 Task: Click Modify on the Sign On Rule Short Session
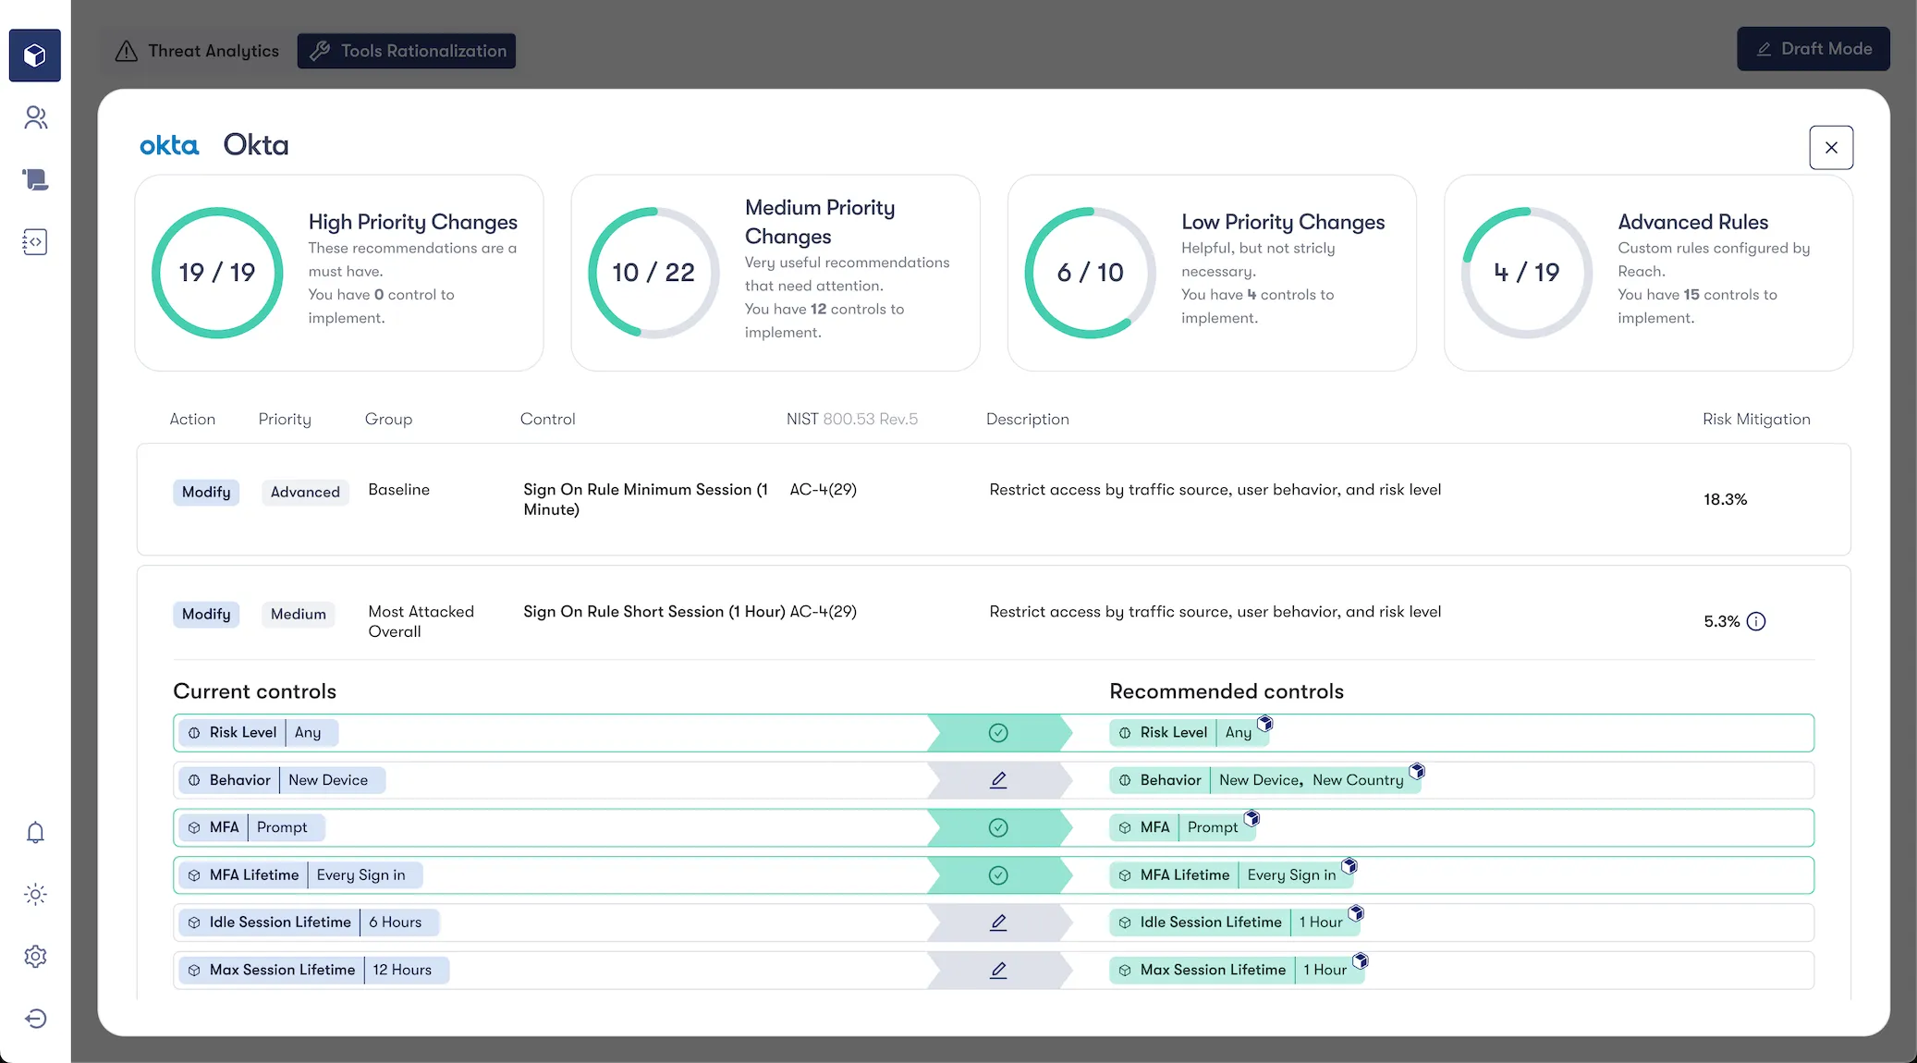[206, 614]
